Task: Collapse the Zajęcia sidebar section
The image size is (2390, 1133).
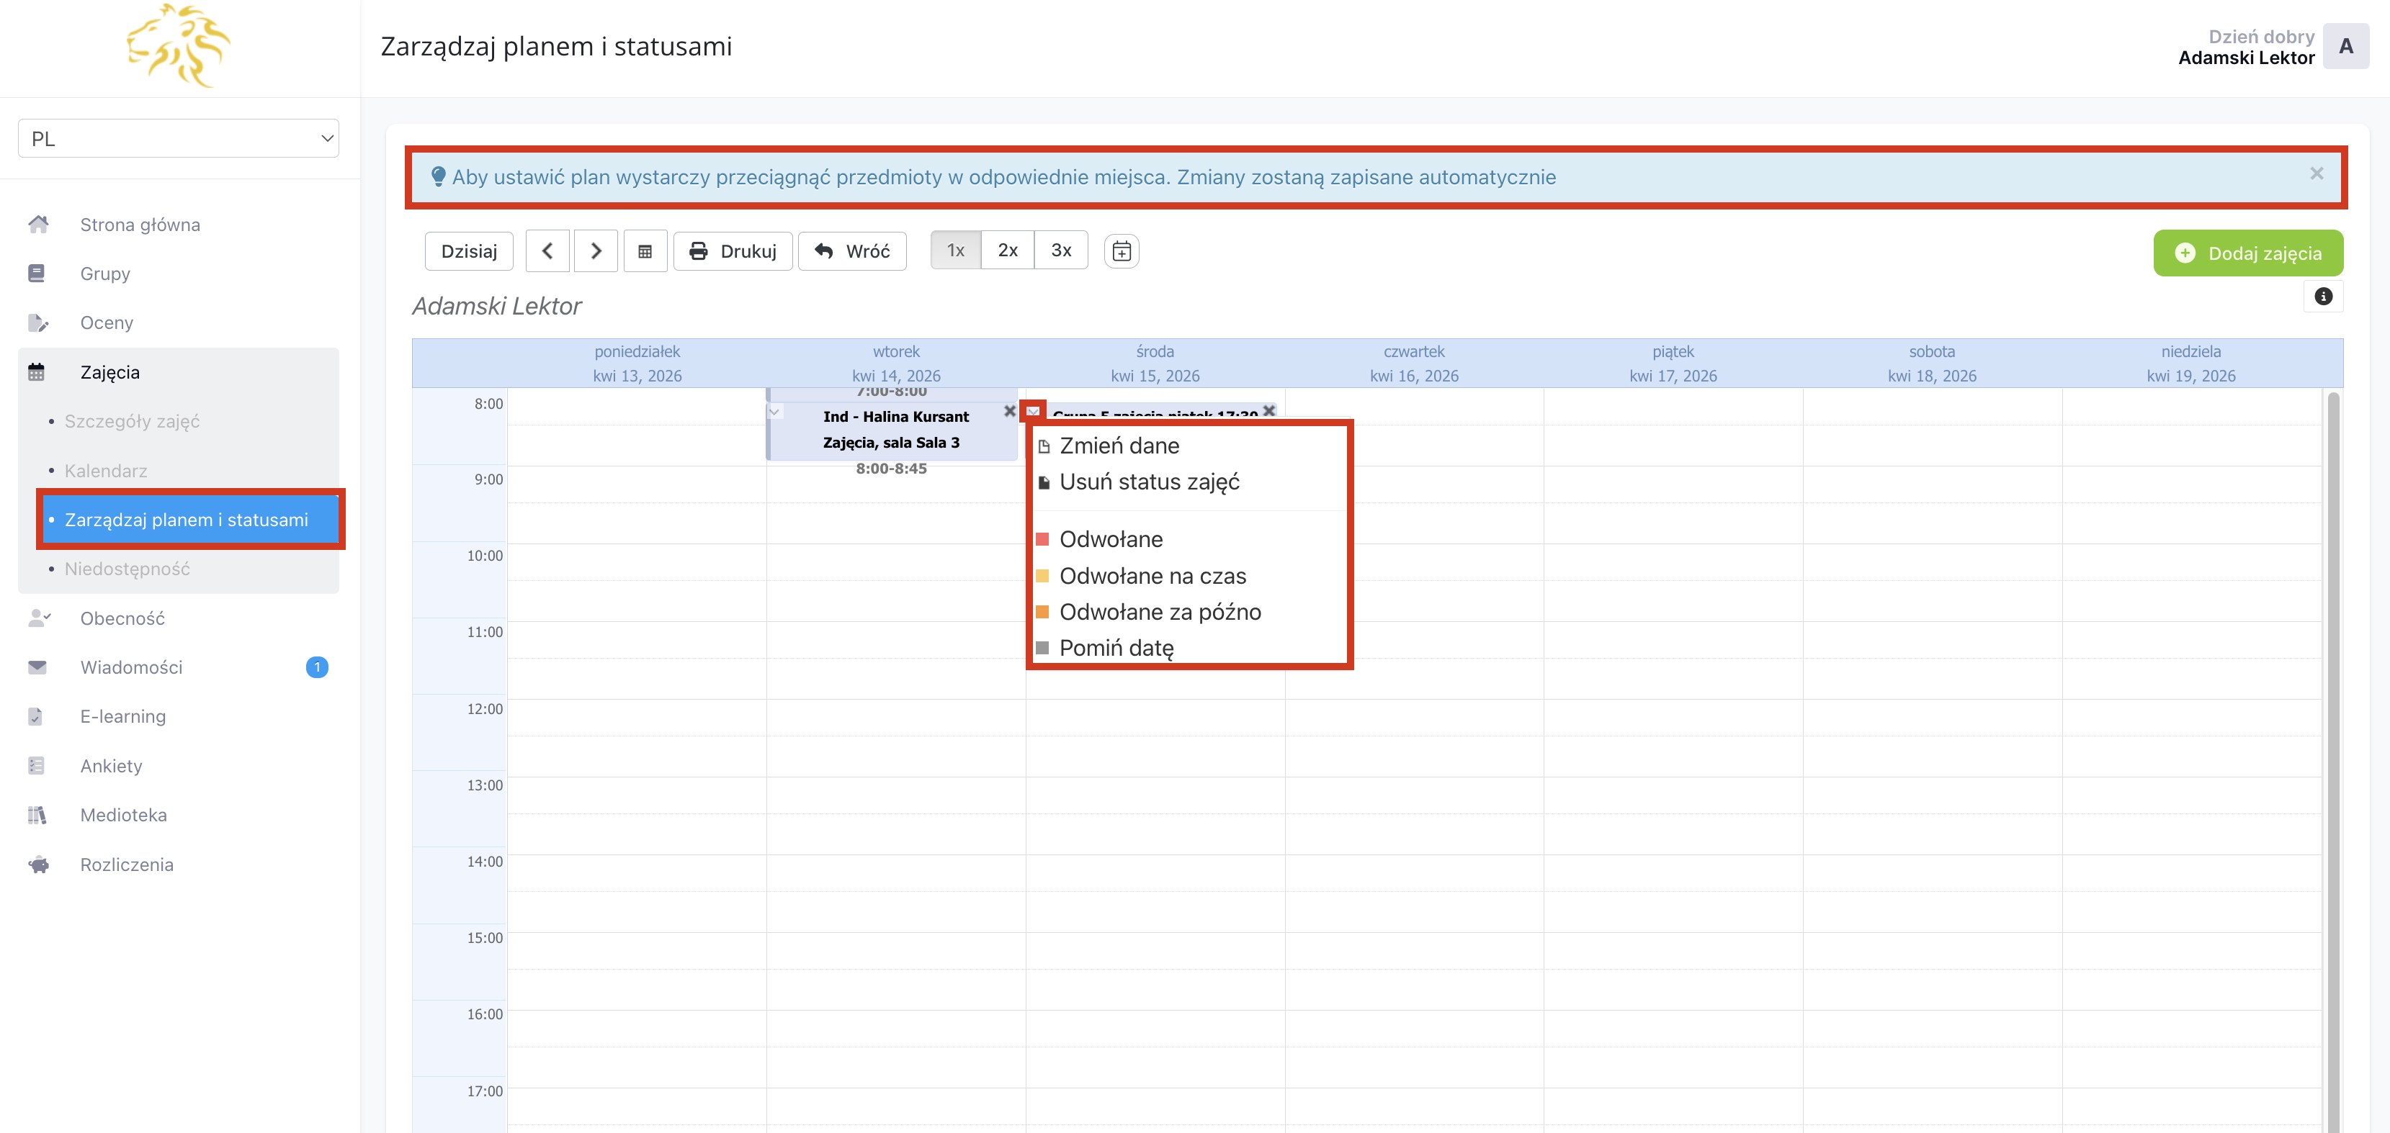Action: pos(109,373)
